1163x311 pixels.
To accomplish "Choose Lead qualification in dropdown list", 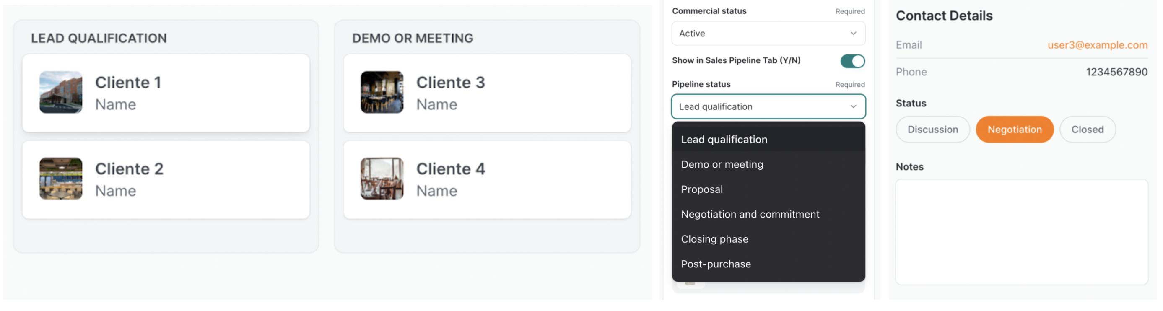I will tap(724, 140).
